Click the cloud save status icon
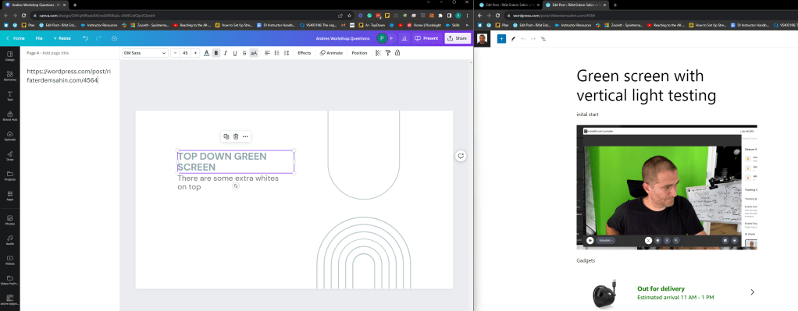The width and height of the screenshot is (798, 311). tap(114, 38)
